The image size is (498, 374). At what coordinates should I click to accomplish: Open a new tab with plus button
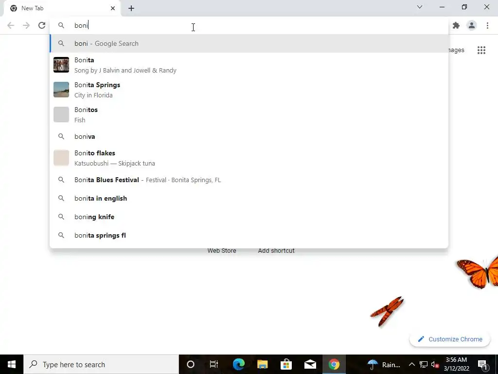pyautogui.click(x=131, y=8)
